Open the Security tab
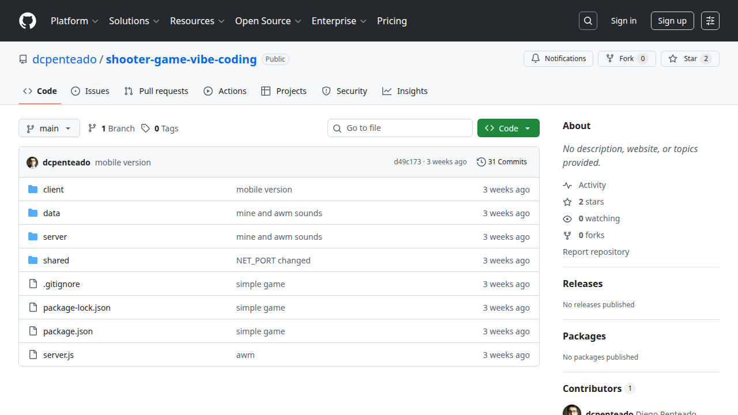Viewport: 738px width, 415px height. pos(344,91)
